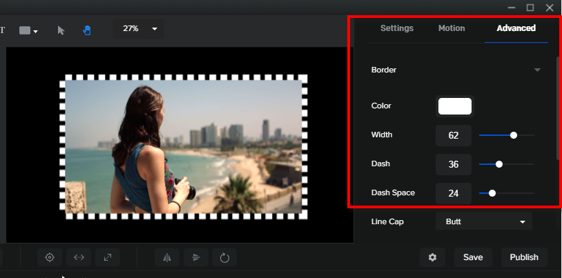The height and width of the screenshot is (278, 562).
Task: Click the Width value field showing 62
Action: (x=454, y=135)
